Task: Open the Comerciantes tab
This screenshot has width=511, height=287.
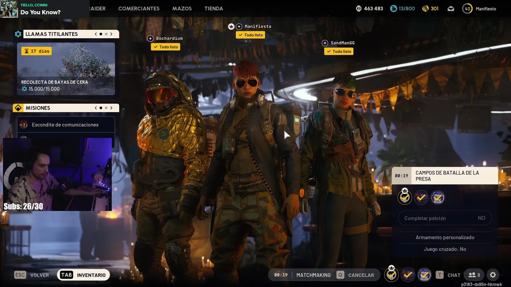Action: click(139, 8)
